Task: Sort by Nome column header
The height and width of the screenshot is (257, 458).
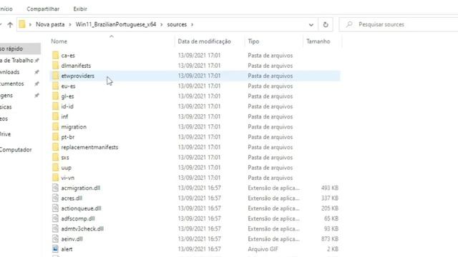Action: 59,41
